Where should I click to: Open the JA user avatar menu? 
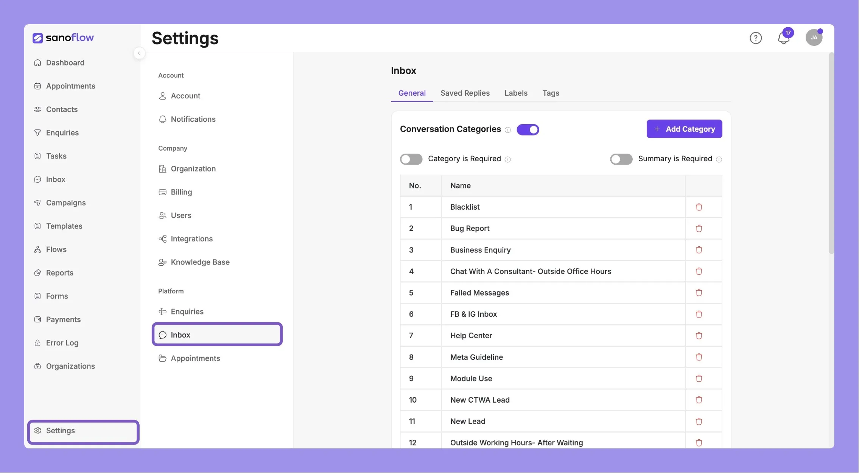(814, 37)
